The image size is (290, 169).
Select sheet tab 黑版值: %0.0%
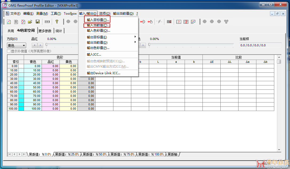click(40, 154)
